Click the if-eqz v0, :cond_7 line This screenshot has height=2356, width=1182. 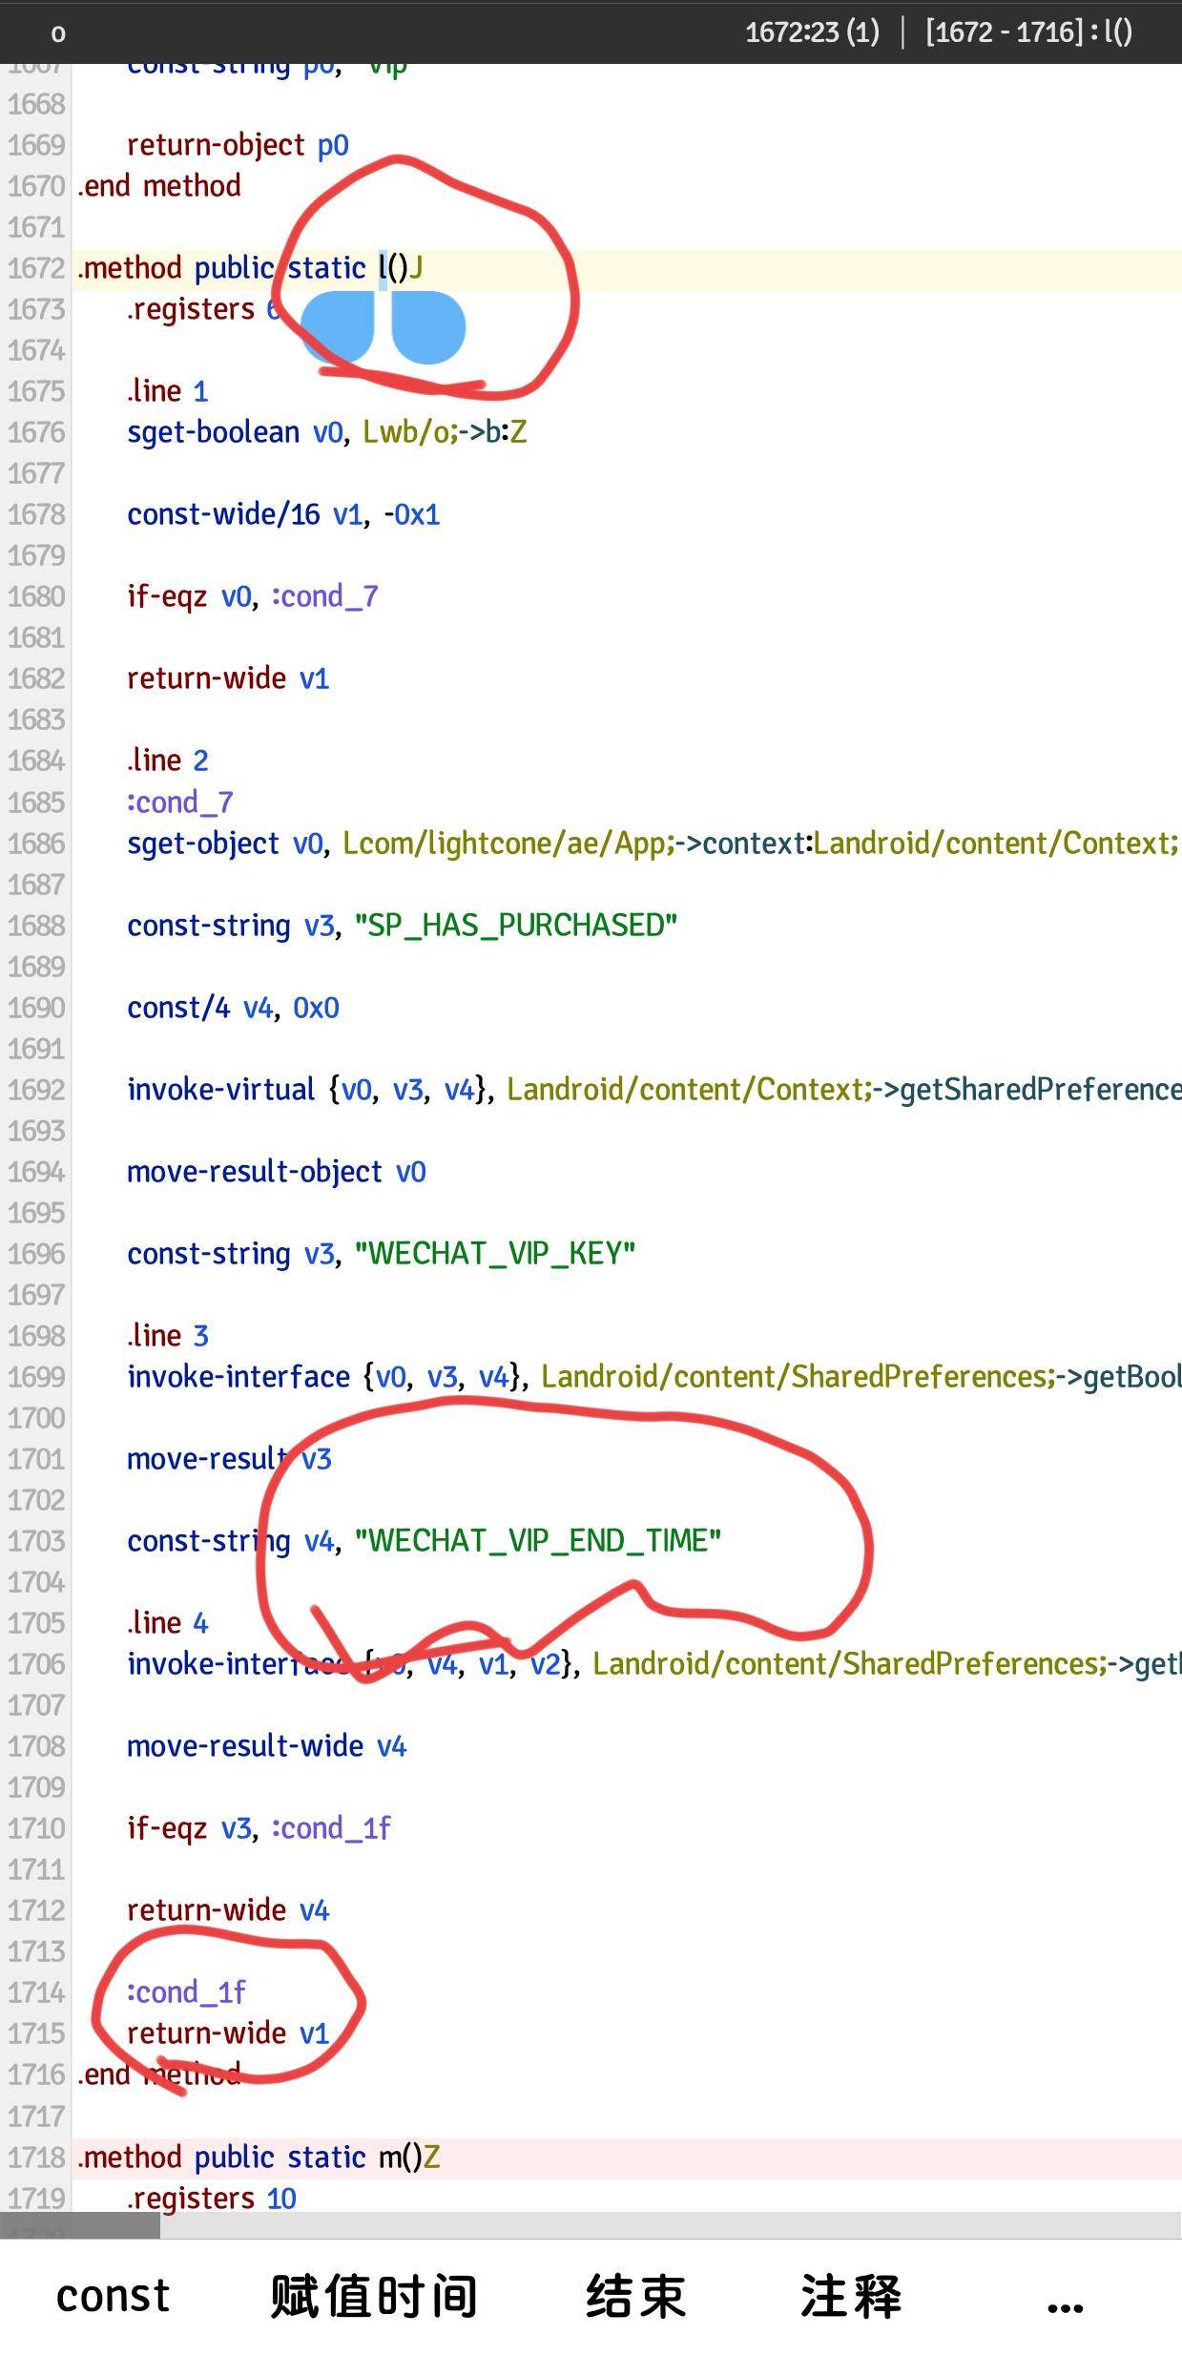253,596
